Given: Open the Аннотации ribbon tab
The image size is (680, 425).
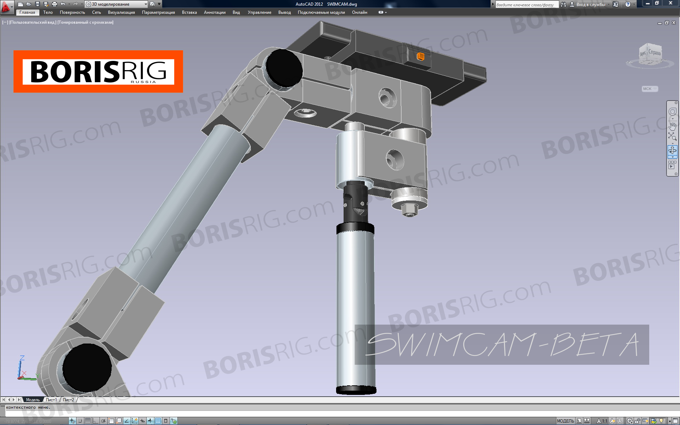Looking at the screenshot, I should point(215,12).
